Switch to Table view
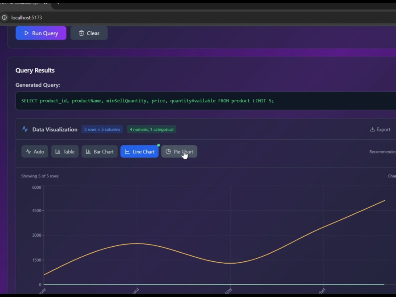This screenshot has height=297, width=396. [65, 152]
